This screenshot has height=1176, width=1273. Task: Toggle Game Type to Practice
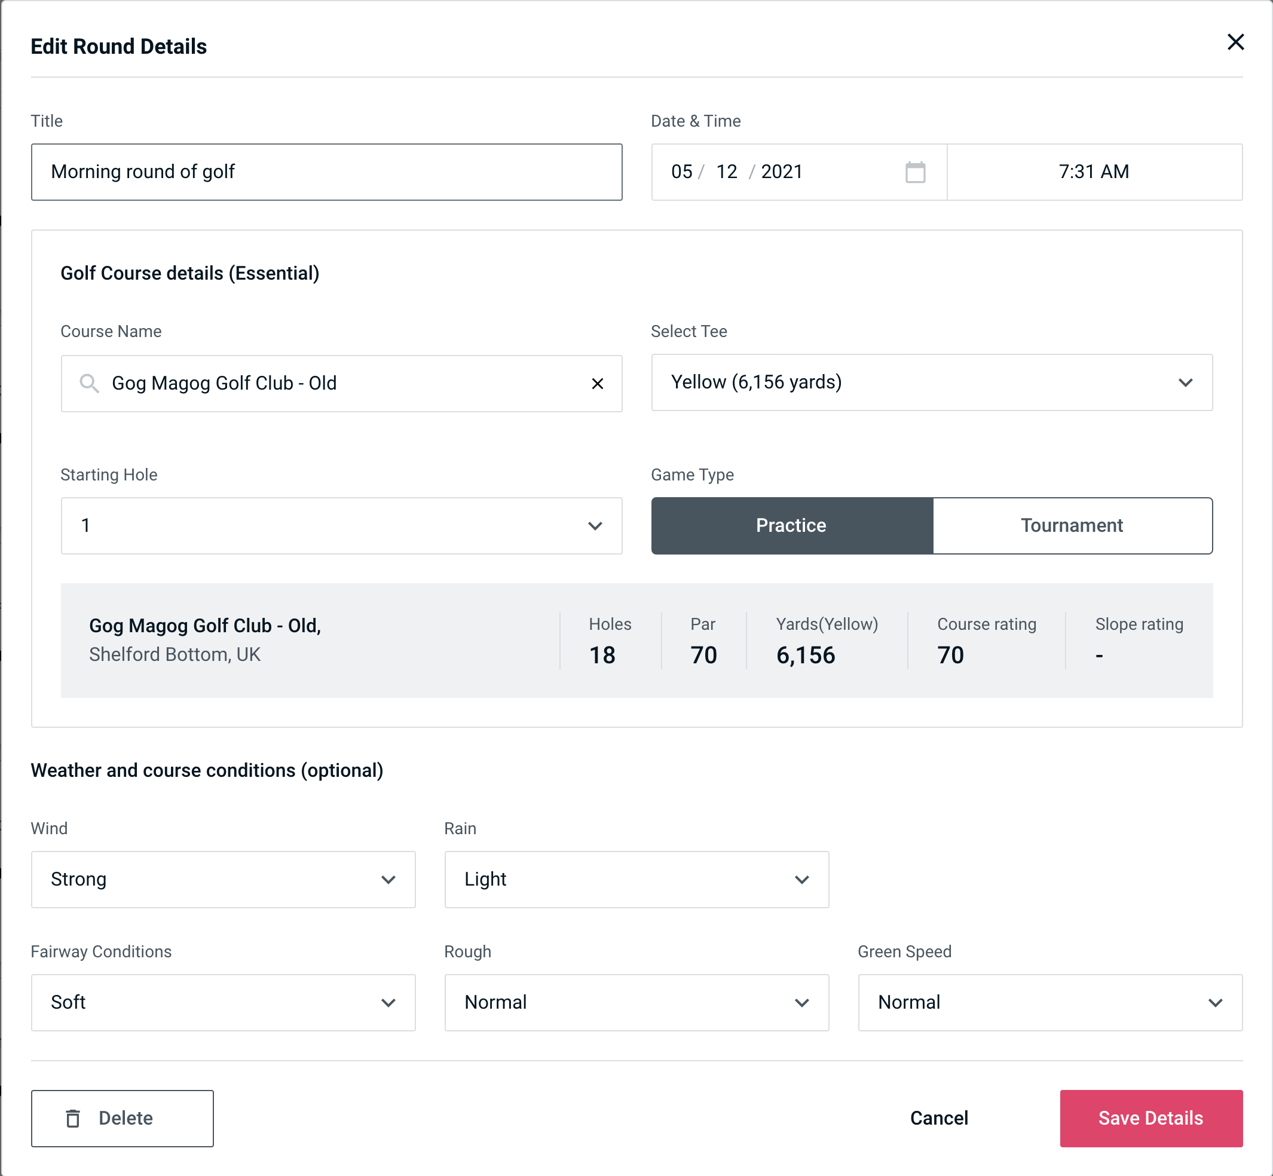click(x=791, y=525)
